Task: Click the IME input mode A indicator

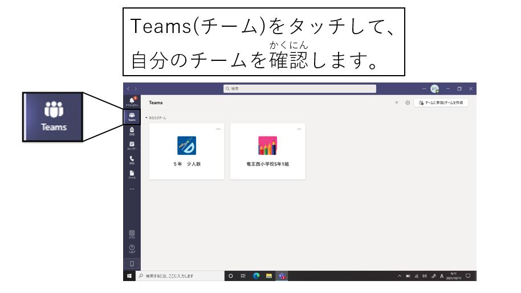Action: click(442, 276)
